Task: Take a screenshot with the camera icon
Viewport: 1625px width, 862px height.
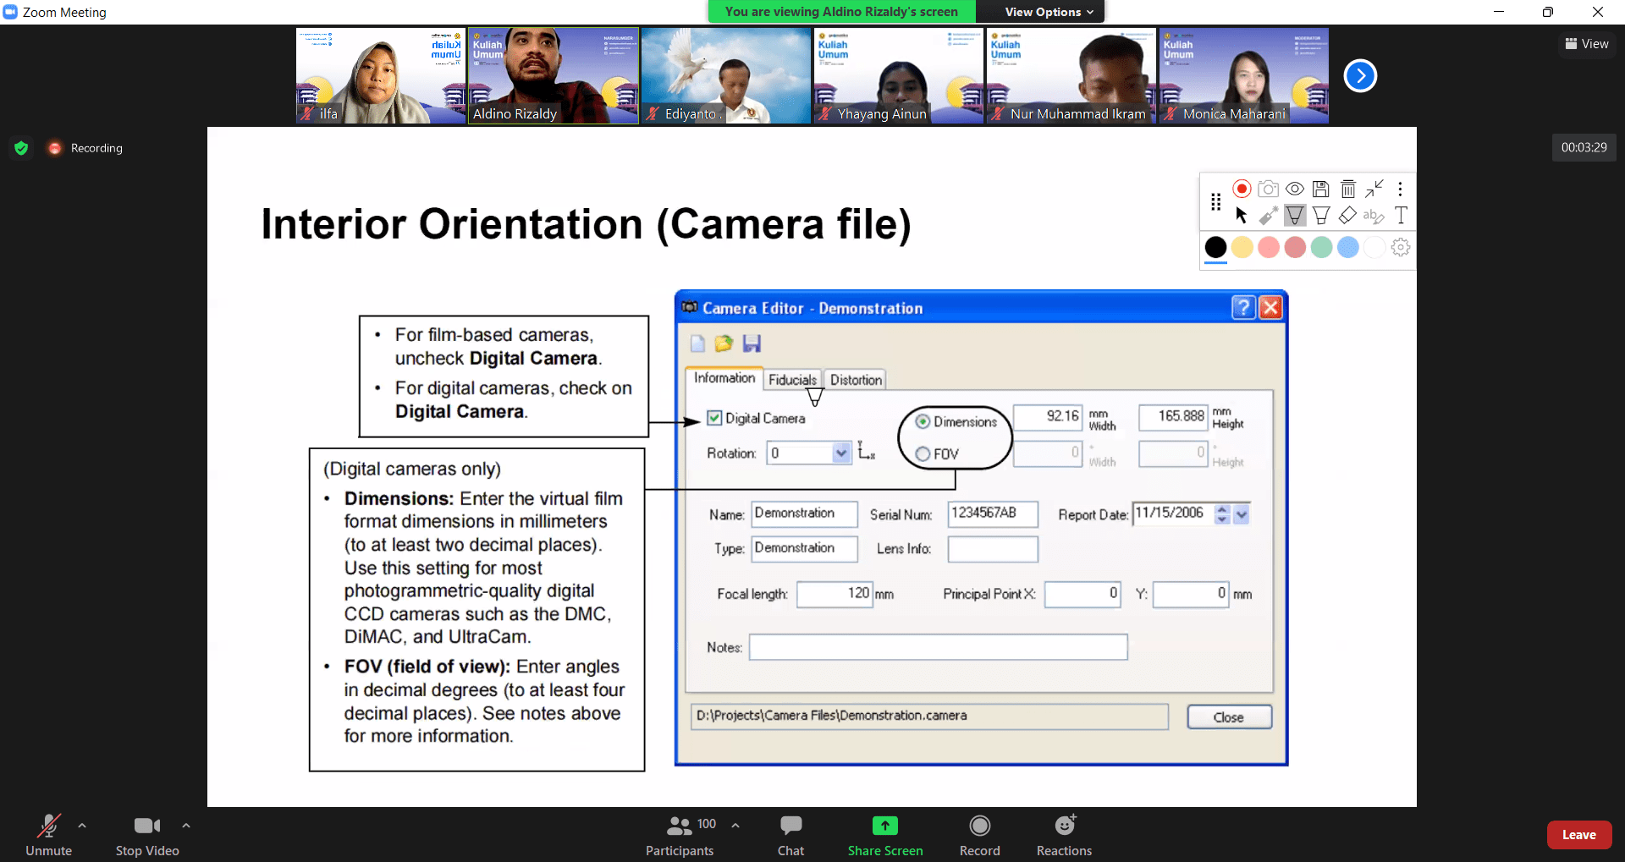Action: click(1268, 189)
